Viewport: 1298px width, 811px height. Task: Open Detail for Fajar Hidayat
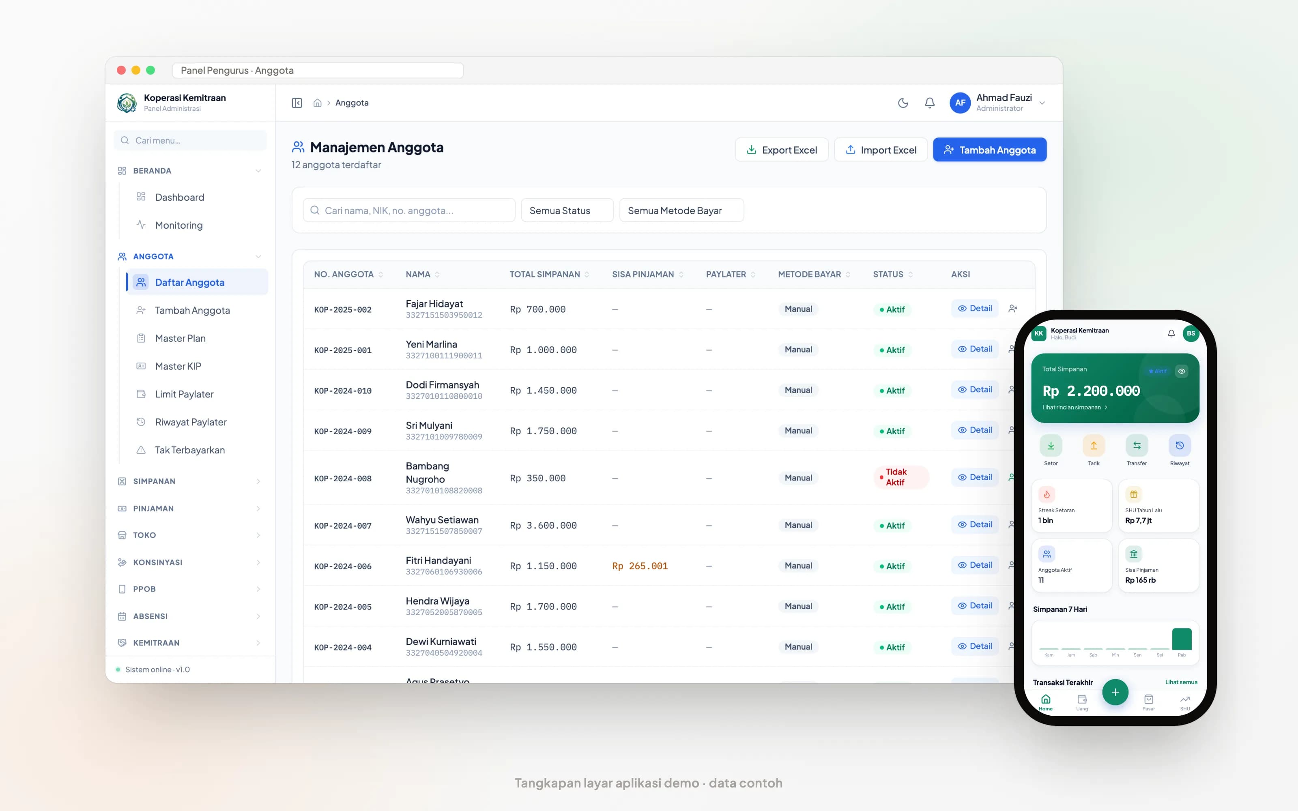point(975,309)
